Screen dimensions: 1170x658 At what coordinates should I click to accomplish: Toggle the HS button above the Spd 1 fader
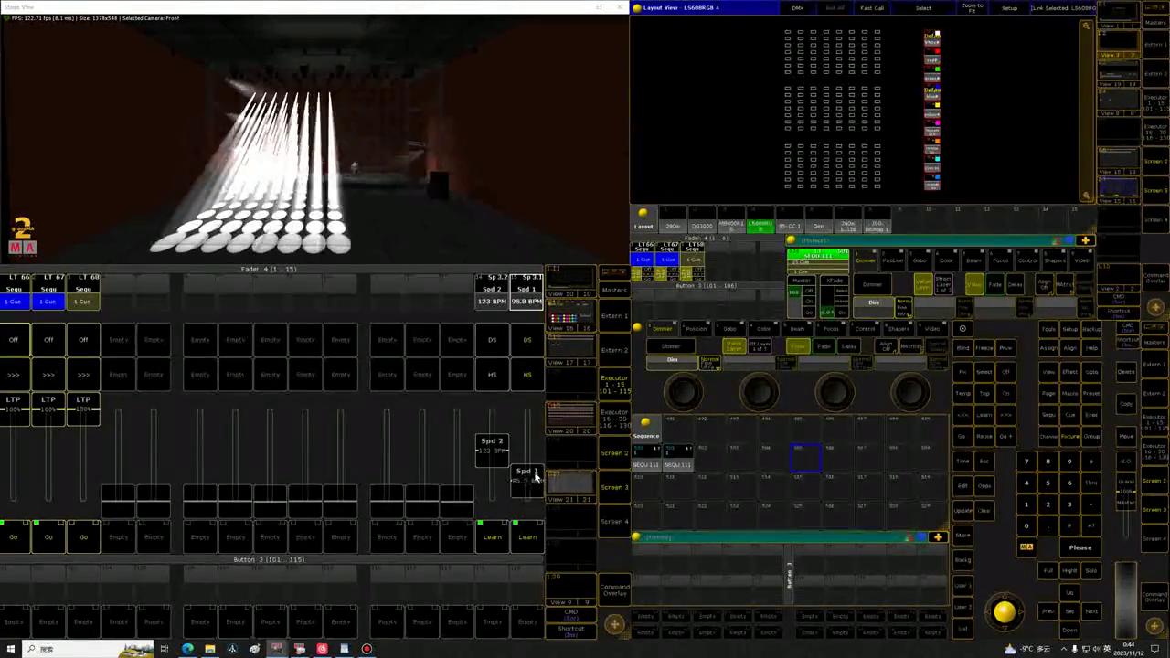526,375
